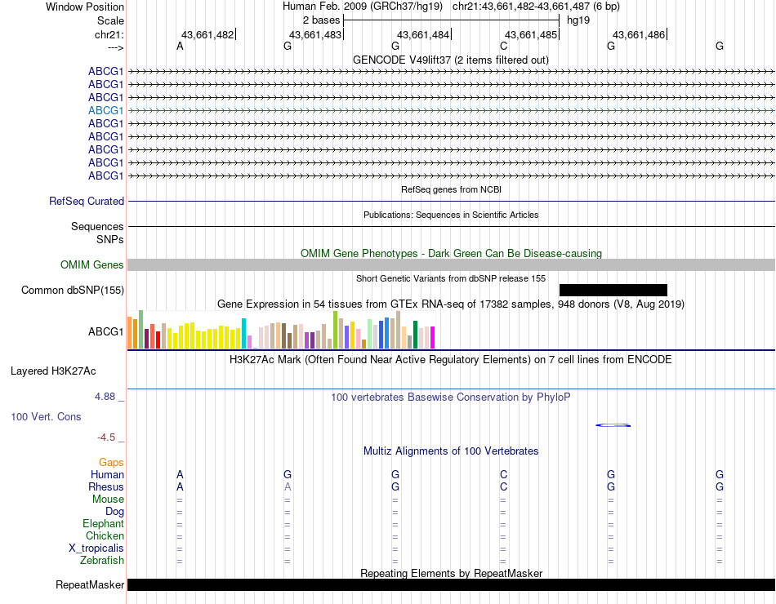Viewport: 776px width, 604px height.
Task: Click 'Repeating Elements by RepeatMasker' title
Action: 451,573
